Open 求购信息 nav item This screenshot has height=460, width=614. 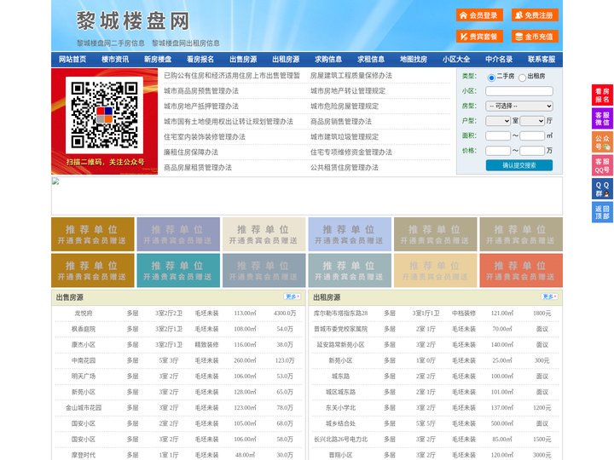coord(328,60)
